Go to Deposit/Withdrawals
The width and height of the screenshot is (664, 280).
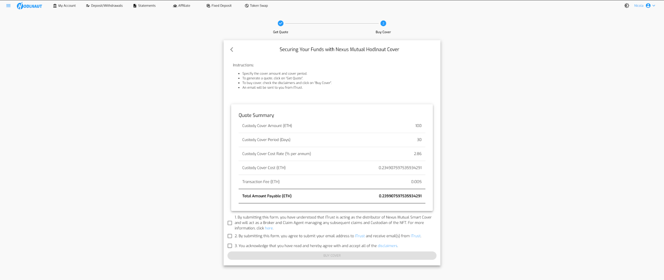click(104, 6)
